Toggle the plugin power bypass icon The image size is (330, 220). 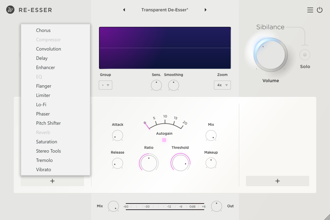[320, 10]
